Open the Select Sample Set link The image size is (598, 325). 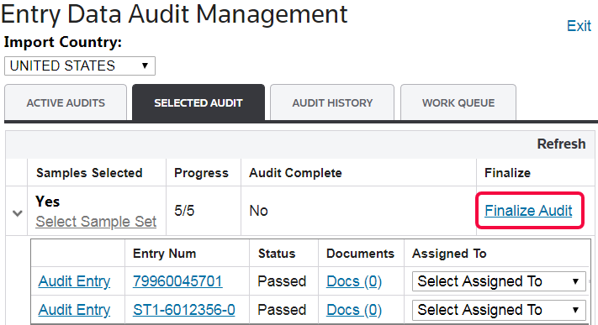(96, 222)
